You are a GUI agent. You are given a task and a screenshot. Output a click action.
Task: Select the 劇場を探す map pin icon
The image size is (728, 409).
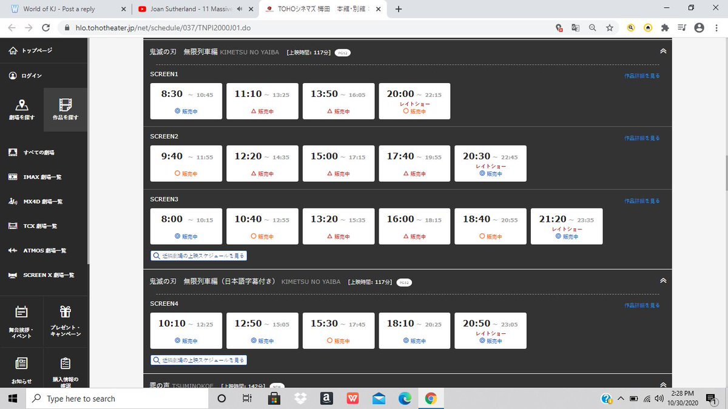(22, 105)
